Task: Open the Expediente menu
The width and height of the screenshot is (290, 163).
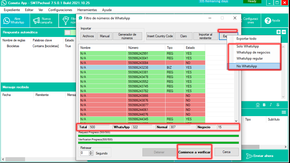Action: pyautogui.click(x=12, y=10)
